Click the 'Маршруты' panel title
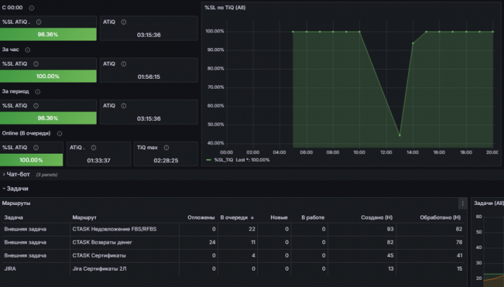504x287 pixels. click(x=16, y=204)
